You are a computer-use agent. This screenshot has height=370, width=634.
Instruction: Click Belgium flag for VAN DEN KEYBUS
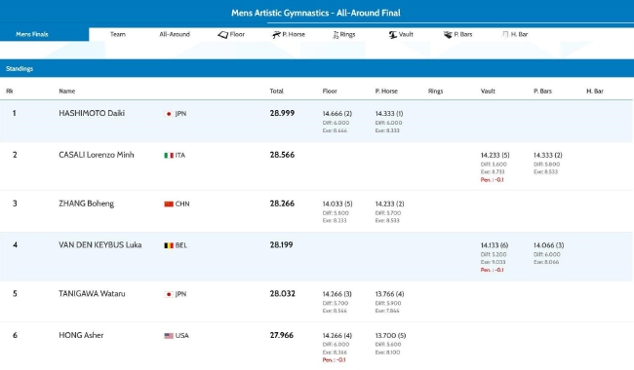click(x=169, y=245)
